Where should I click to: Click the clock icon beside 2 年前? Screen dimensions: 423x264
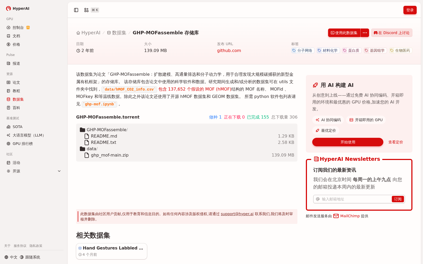point(78,51)
